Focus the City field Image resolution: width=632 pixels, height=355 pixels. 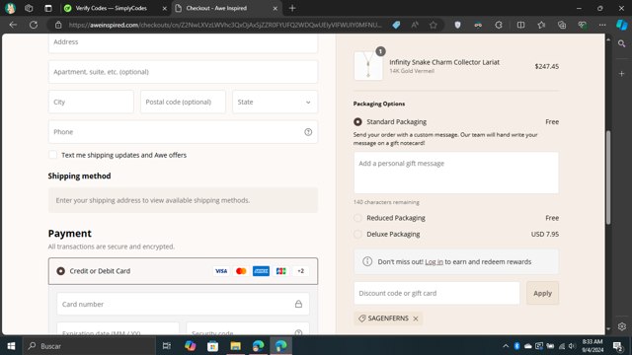pos(91,102)
